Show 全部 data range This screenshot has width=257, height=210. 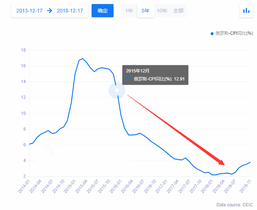(x=179, y=11)
